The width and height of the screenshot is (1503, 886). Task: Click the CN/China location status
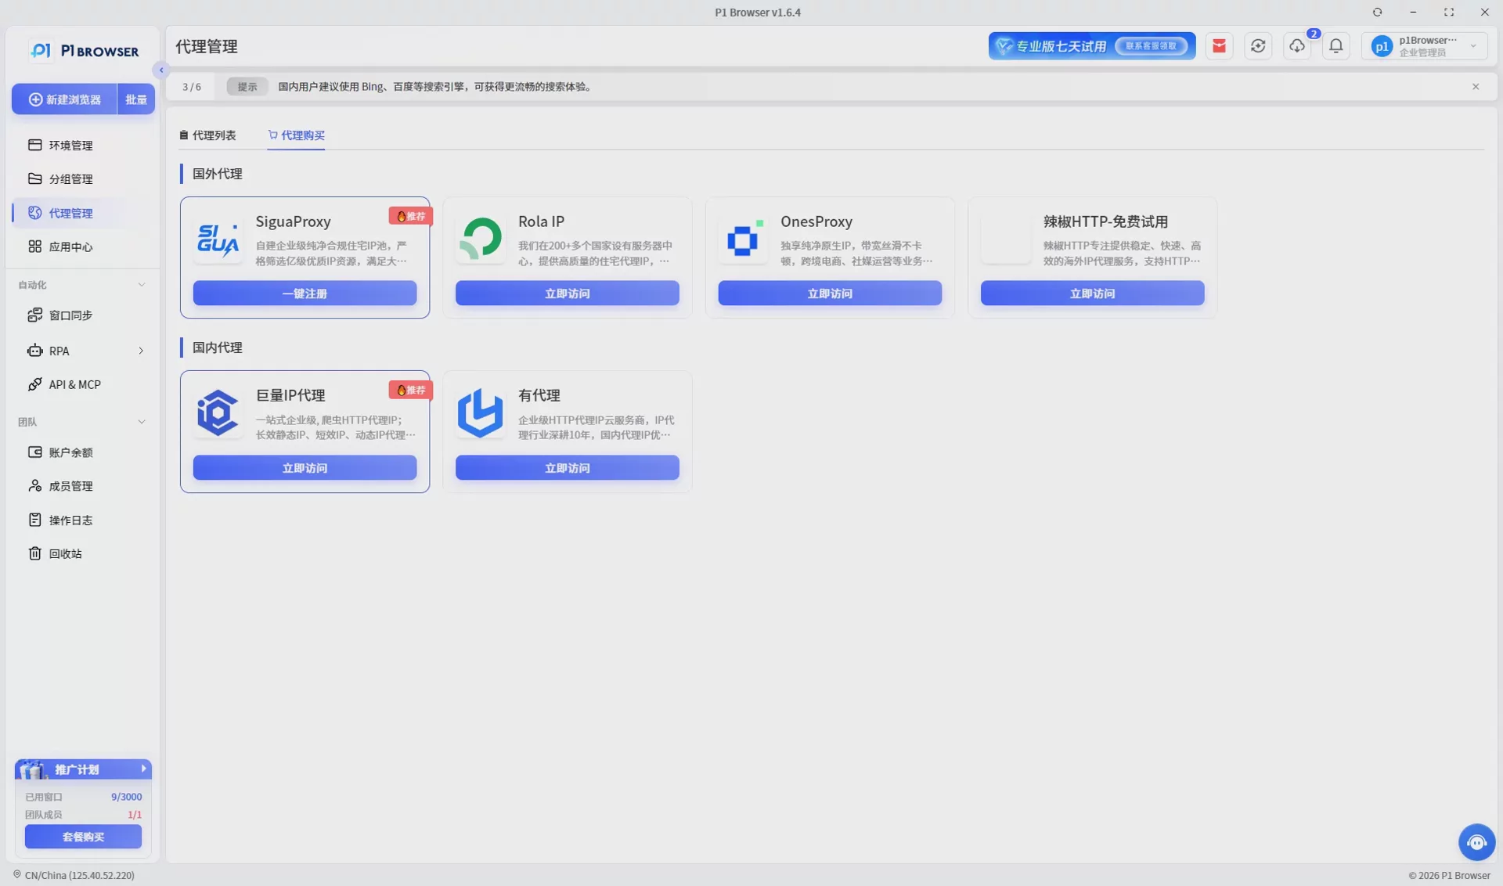74,875
